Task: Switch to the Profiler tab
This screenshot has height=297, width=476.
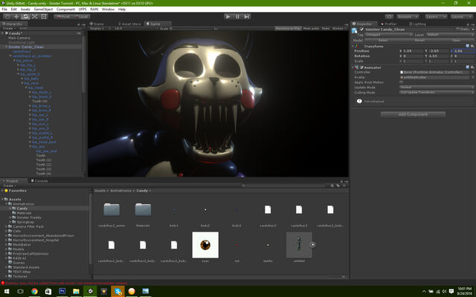Action: click(389, 24)
